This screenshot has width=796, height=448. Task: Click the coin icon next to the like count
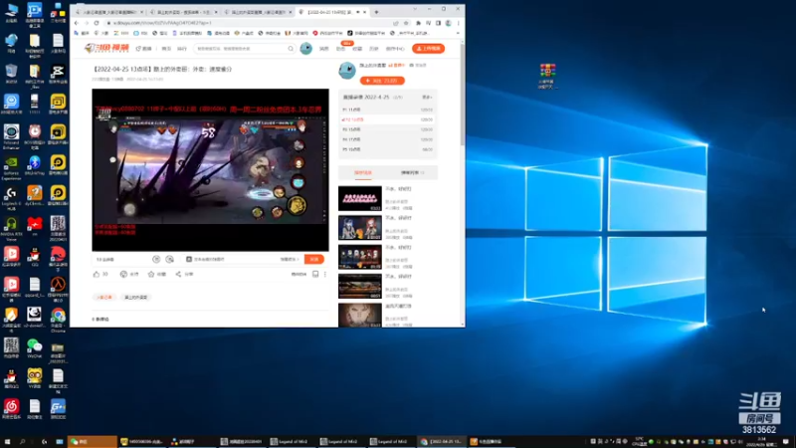(x=123, y=275)
